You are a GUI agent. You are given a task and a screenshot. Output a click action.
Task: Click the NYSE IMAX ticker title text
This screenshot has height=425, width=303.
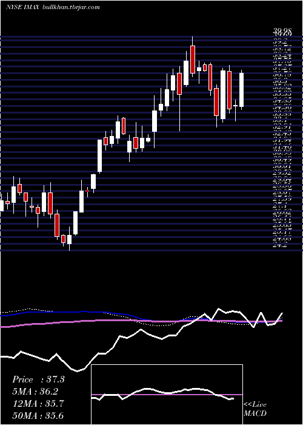pyautogui.click(x=23, y=7)
